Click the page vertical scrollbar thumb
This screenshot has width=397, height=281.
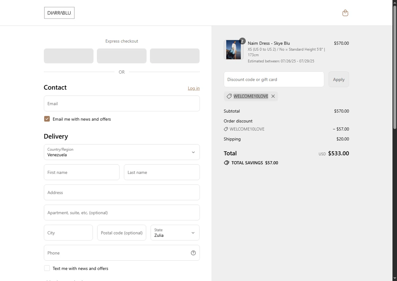pyautogui.click(x=395, y=67)
